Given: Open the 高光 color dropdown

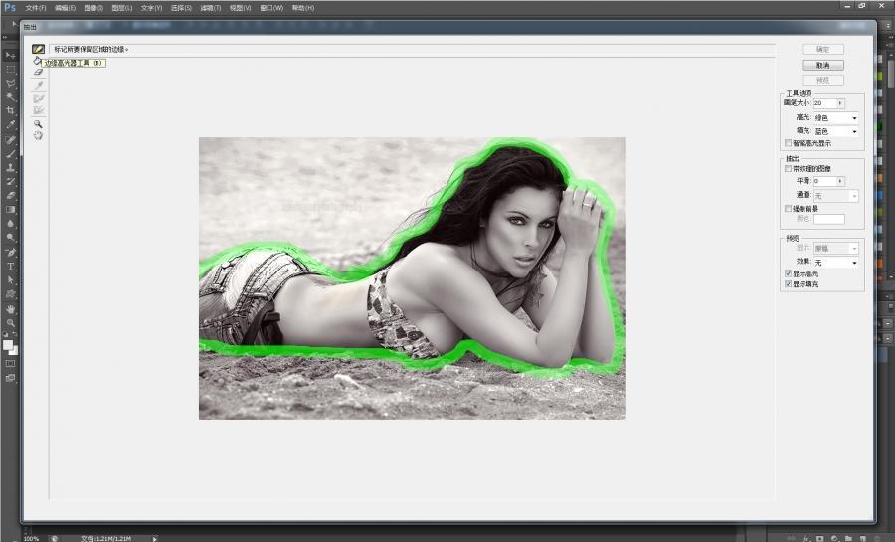Looking at the screenshot, I should pyautogui.click(x=836, y=117).
